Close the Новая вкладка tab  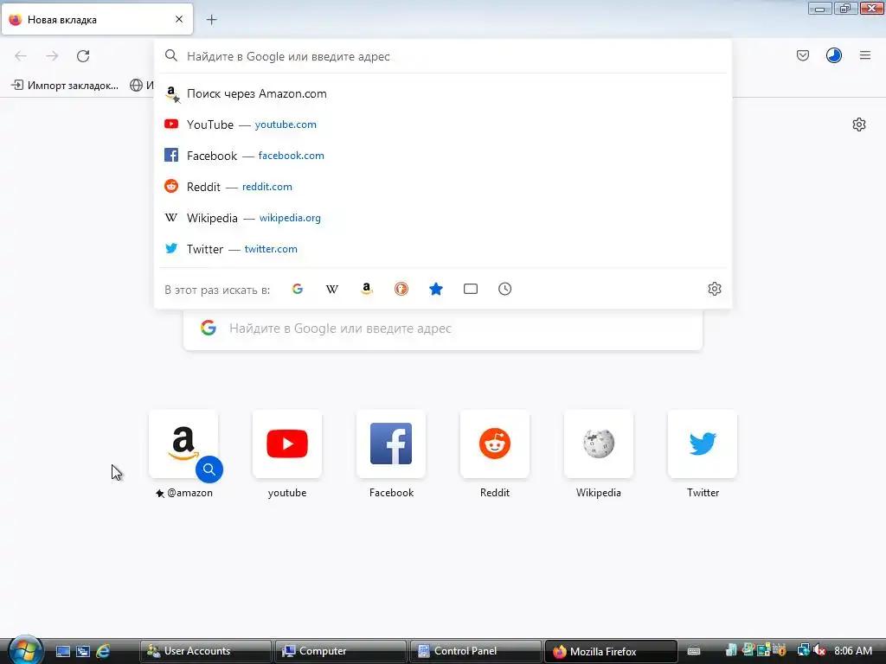pyautogui.click(x=178, y=19)
